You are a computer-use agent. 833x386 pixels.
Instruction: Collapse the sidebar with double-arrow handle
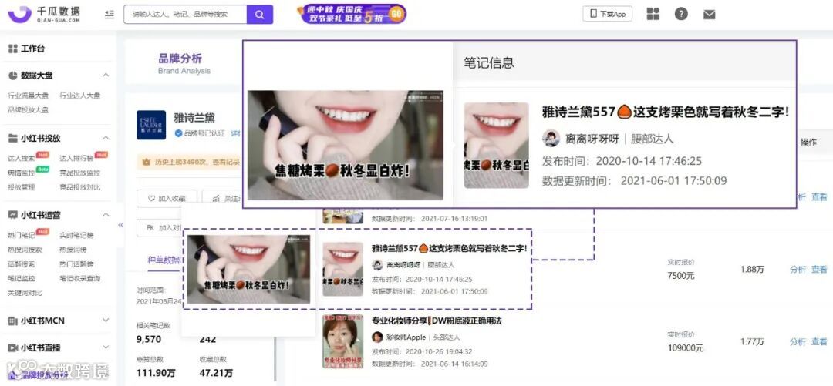pos(120,225)
